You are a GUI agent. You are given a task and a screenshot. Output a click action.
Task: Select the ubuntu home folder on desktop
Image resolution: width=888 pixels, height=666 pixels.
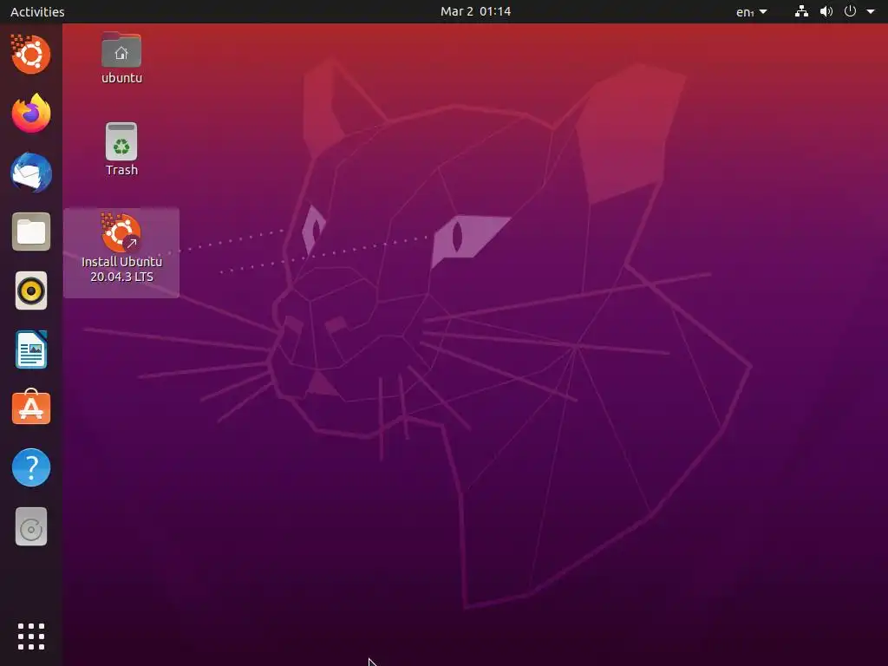tap(121, 58)
